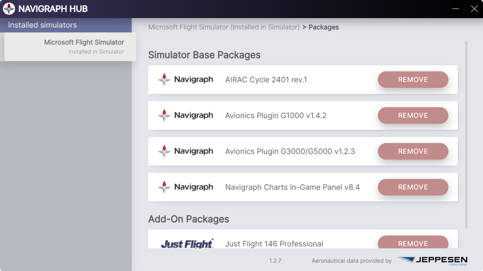This screenshot has width=483, height=271.
Task: Click the Navigraph Hub compass logo
Action: pyautogui.click(x=9, y=9)
